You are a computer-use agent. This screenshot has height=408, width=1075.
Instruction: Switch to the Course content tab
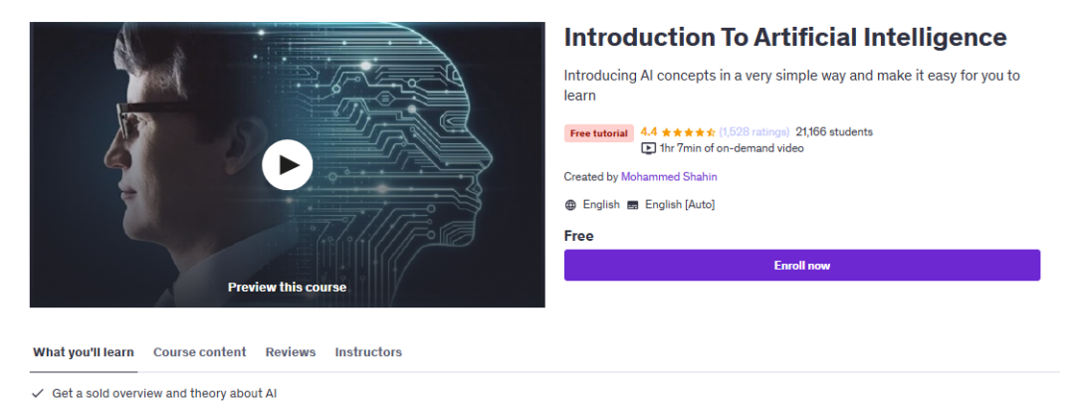(199, 352)
